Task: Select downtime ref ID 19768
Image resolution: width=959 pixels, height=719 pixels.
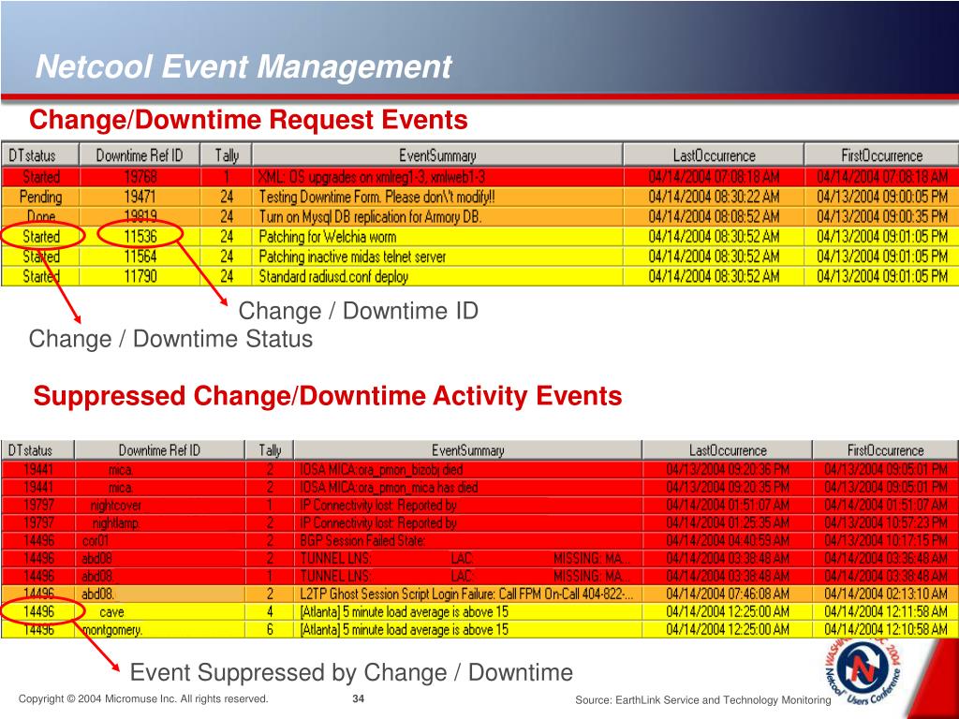Action: [140, 177]
